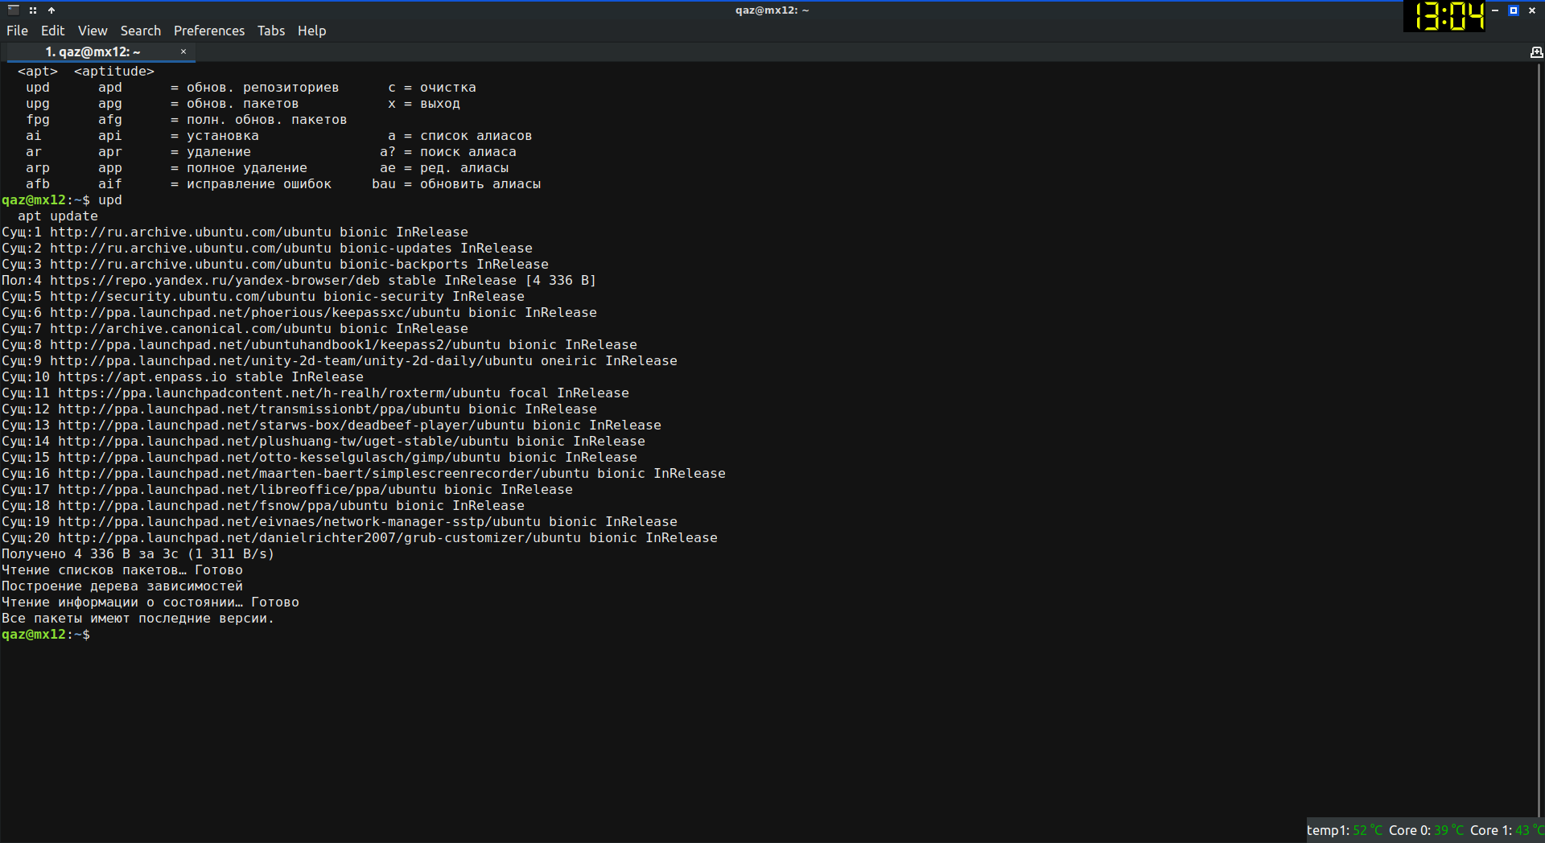Open the Edit menu

click(x=53, y=31)
